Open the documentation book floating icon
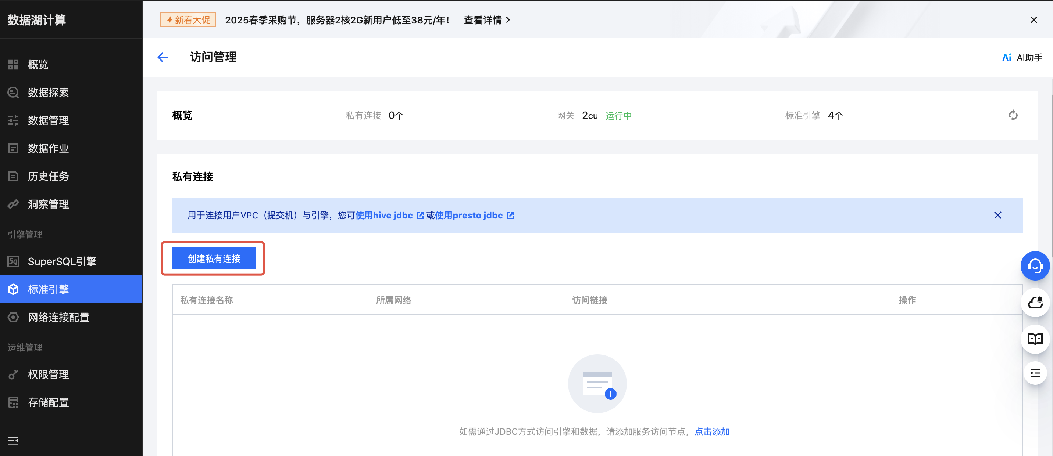1053x456 pixels. click(1035, 339)
